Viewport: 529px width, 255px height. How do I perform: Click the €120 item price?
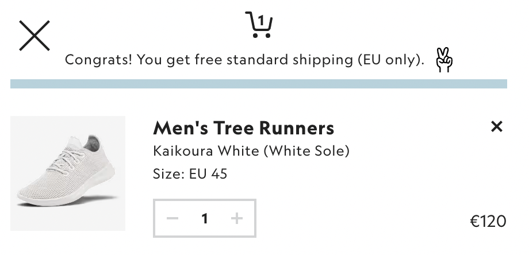pyautogui.click(x=488, y=221)
